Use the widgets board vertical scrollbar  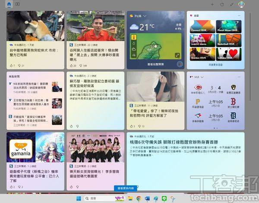[x=250, y=57]
